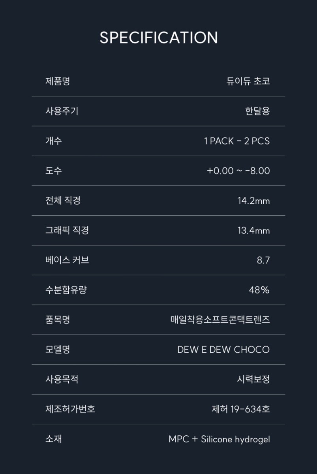Select the 13.4mm graphic diameter value

(253, 230)
